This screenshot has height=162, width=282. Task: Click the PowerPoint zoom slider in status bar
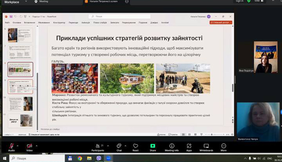[x=215, y=135]
